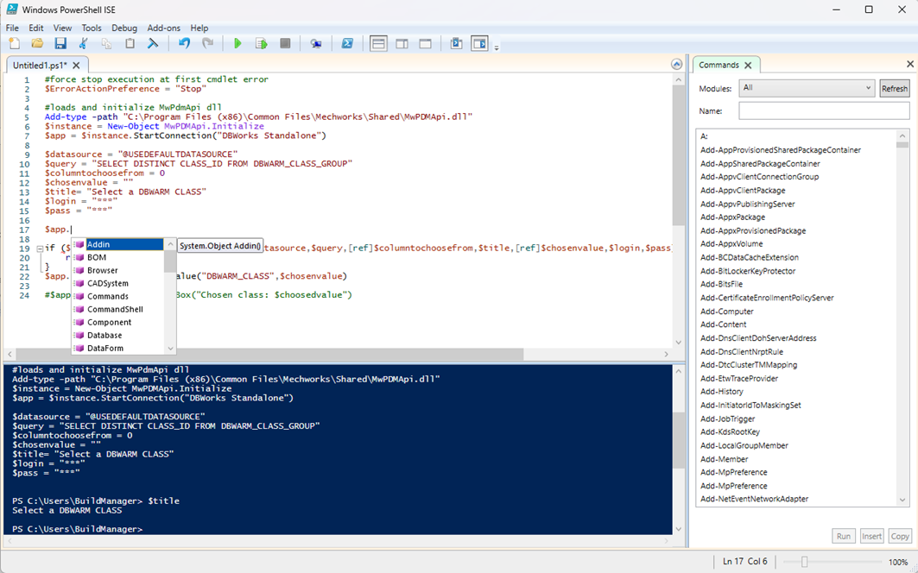Save the script with the floppy disk icon
Viewport: 918px width, 573px height.
pos(60,44)
